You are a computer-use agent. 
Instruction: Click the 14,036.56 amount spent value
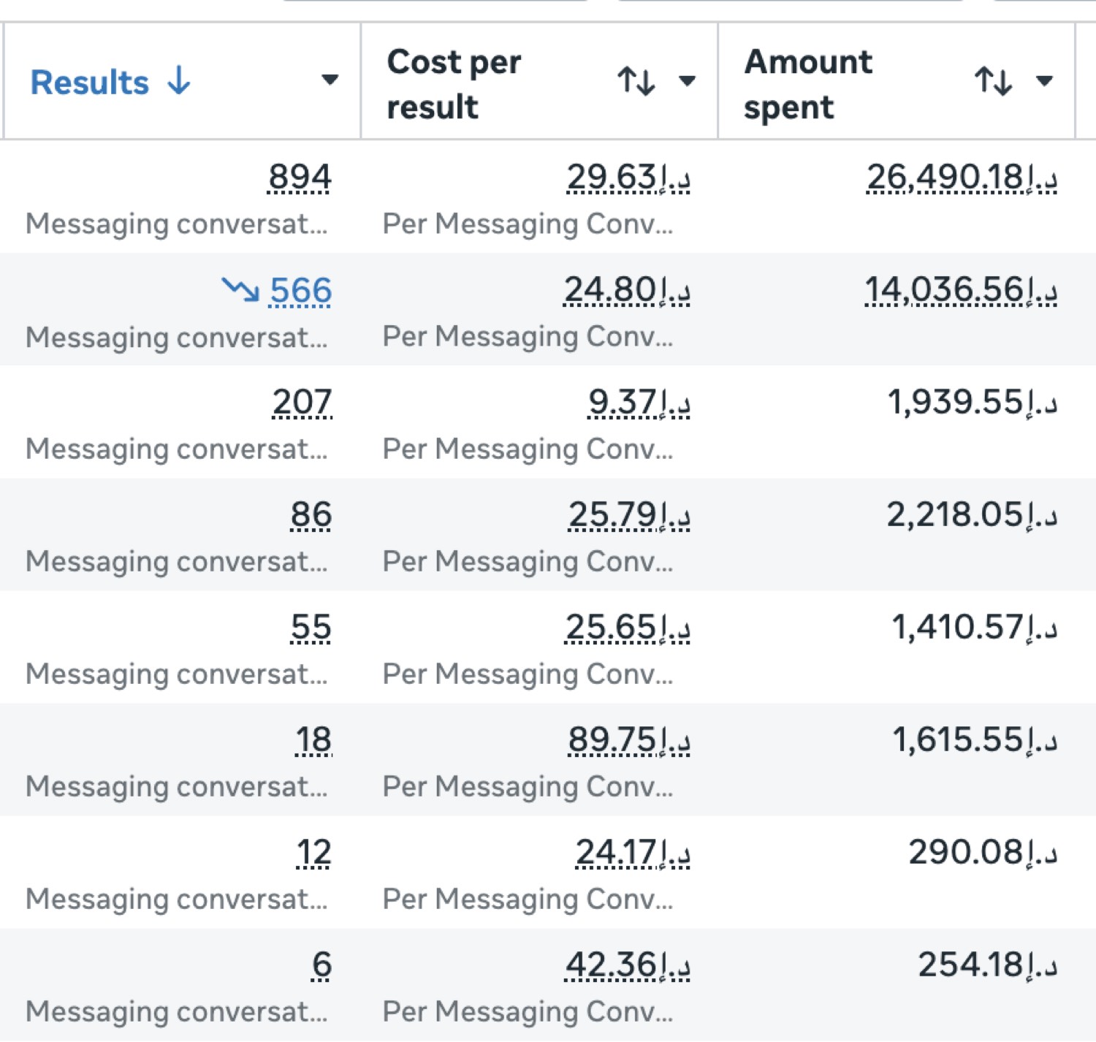[961, 290]
